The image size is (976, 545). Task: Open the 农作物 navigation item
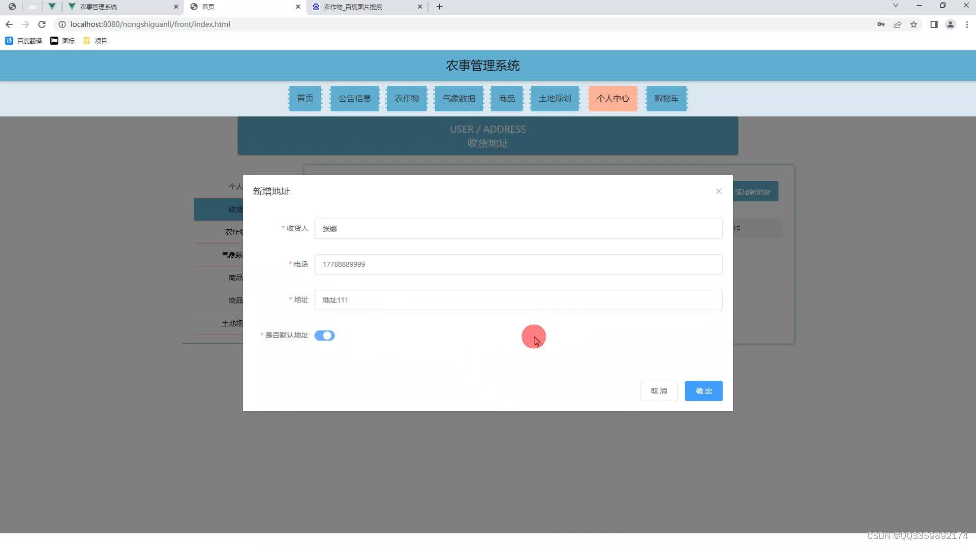[x=407, y=98]
